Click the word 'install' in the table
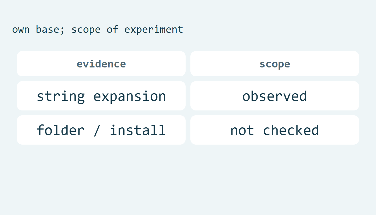This screenshot has width=376, height=215. click(138, 130)
